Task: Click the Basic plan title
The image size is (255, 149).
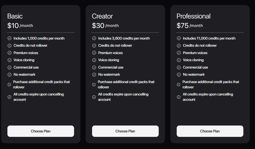Action: pyautogui.click(x=15, y=16)
